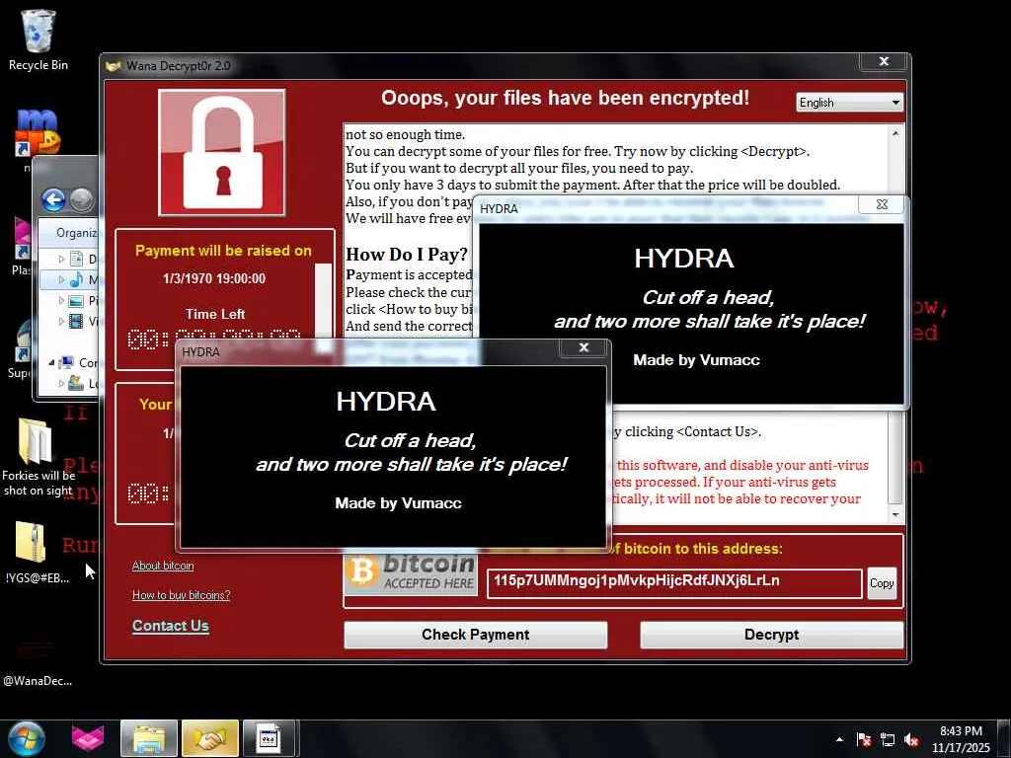
Task: Click the 'How Do I Pay?' heading
Action: 406,254
